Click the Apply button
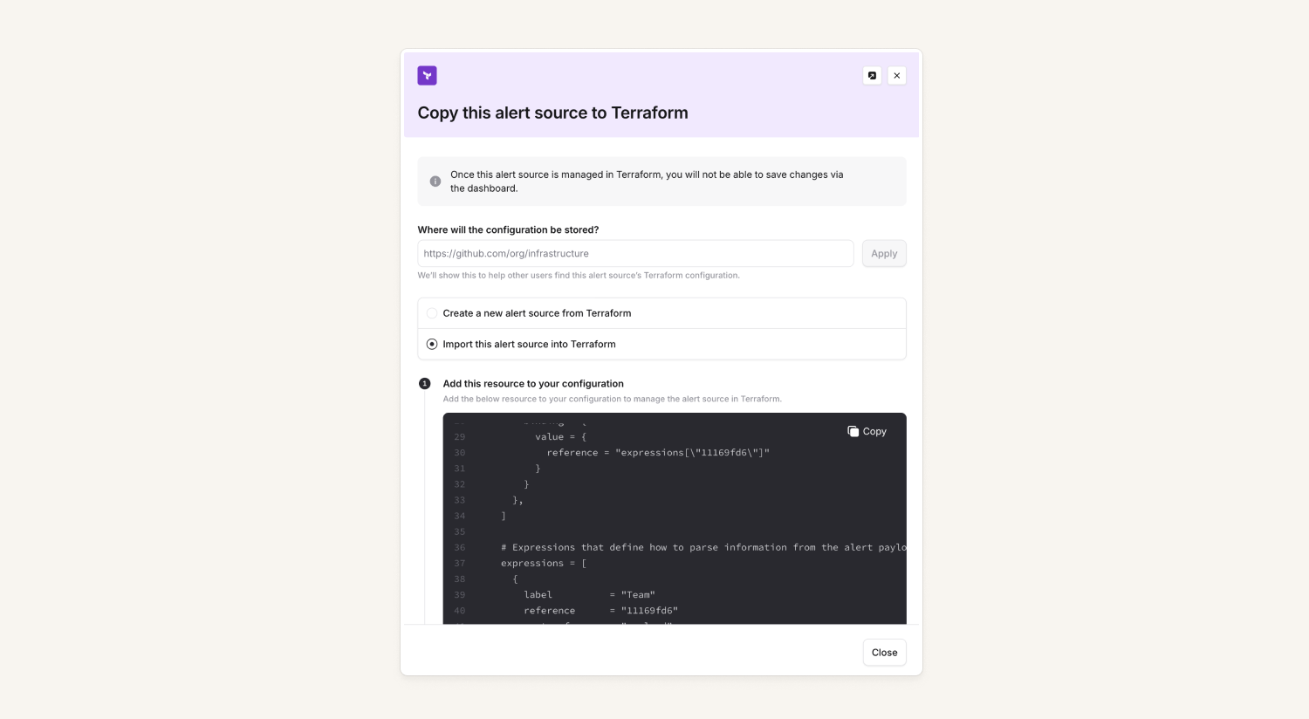Image resolution: width=1309 pixels, height=719 pixels. pyautogui.click(x=884, y=254)
